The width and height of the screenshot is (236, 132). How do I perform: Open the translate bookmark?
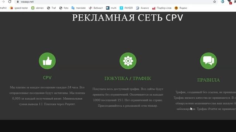(79, 8)
